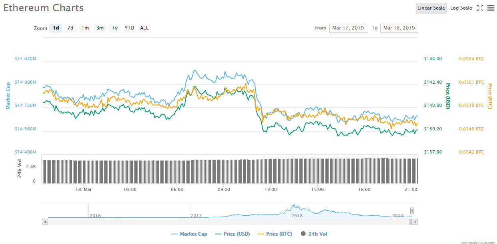Switch to Log Scale
Image resolution: width=497 pixels, height=244 pixels.
(461, 8)
